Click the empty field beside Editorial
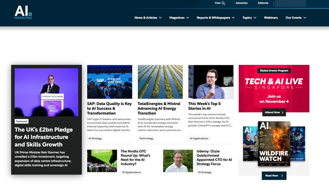Screen dimensions: 329x186 pos(290,3)
